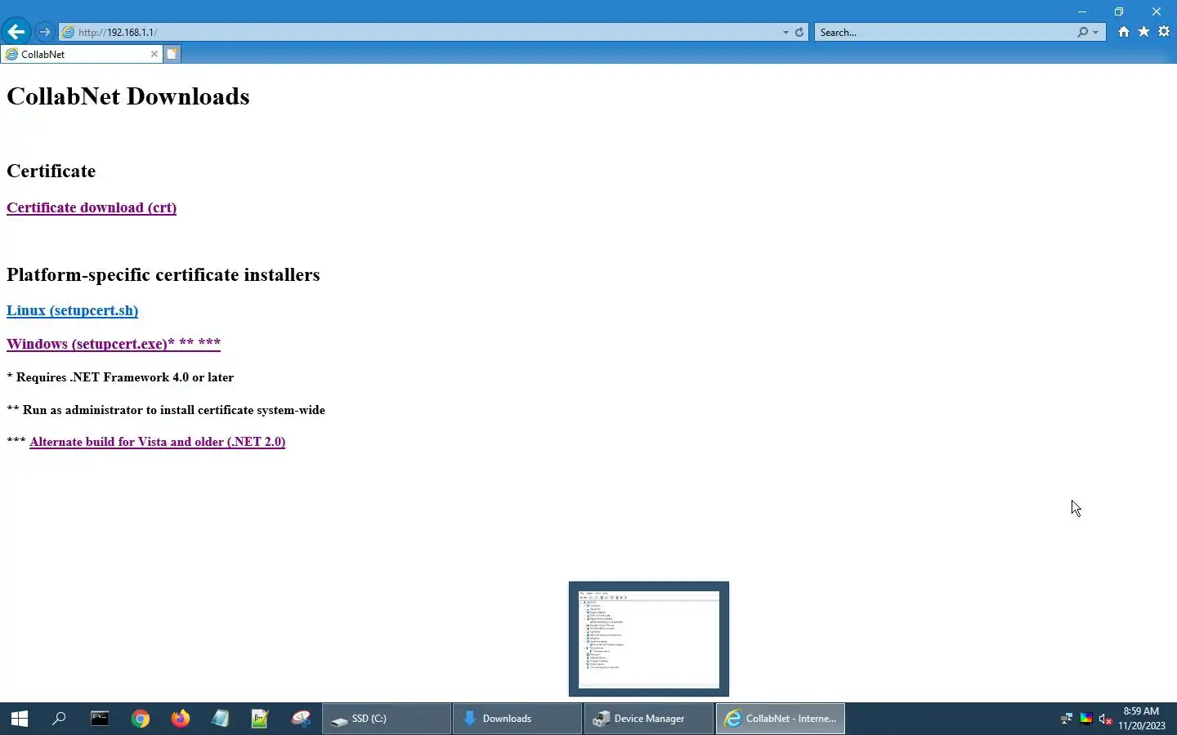Launch Command Prompt from the taskbar

click(x=100, y=719)
